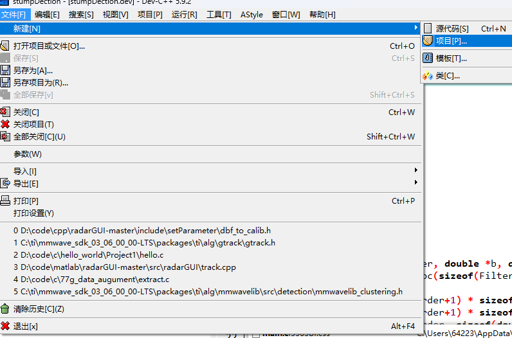
Task: Open recent file hello.c
Action: [210, 255]
